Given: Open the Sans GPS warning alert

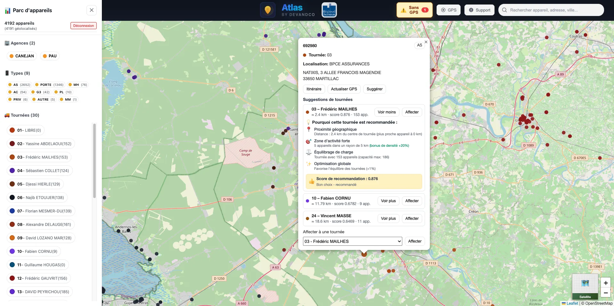Looking at the screenshot, I should click(414, 10).
